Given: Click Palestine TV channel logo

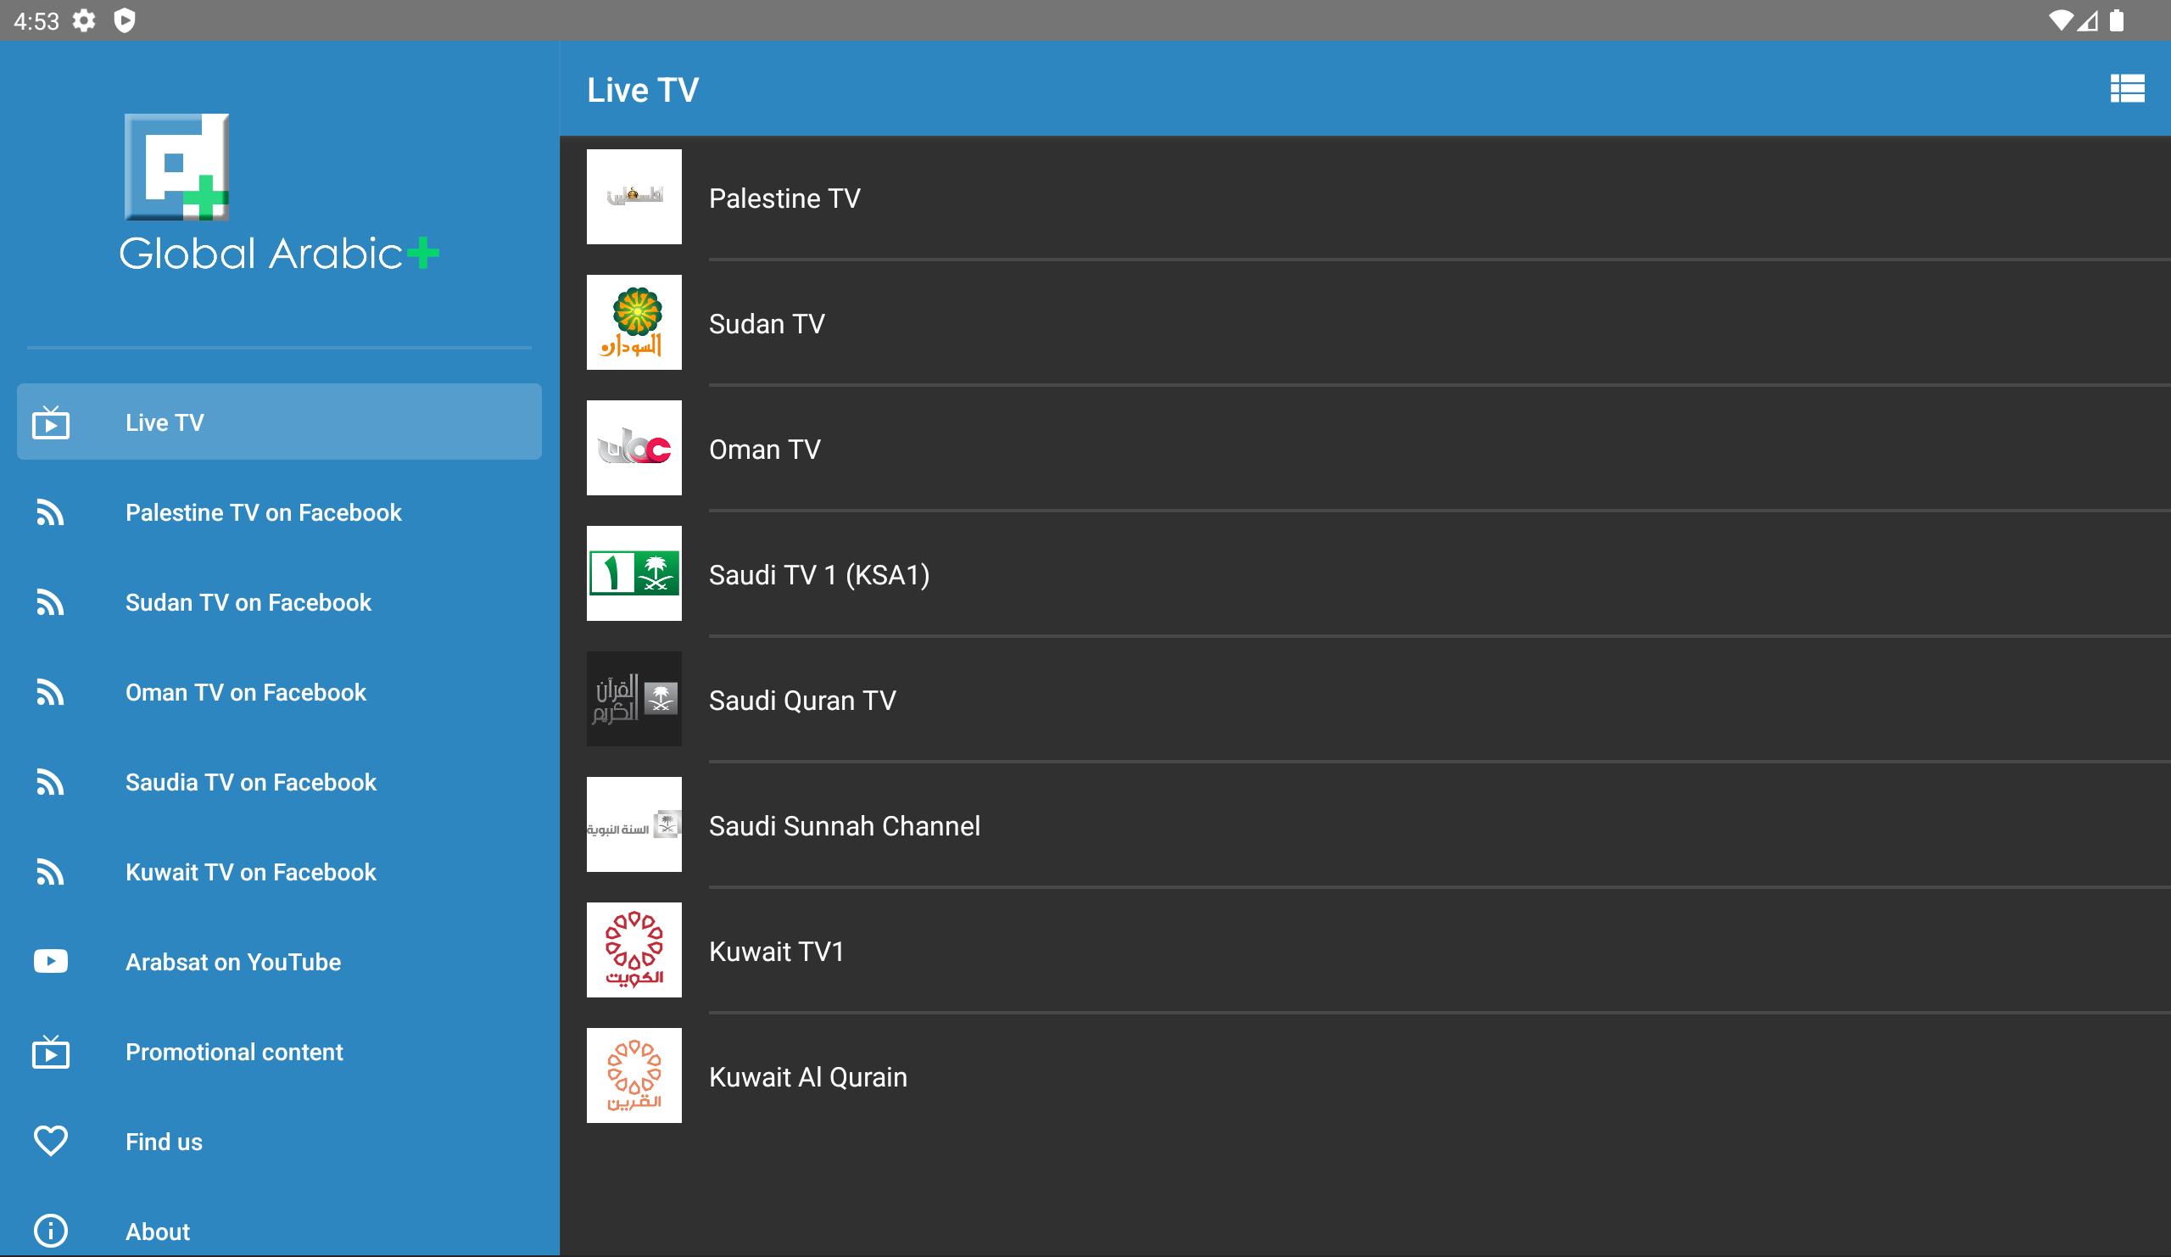Looking at the screenshot, I should pos(634,198).
